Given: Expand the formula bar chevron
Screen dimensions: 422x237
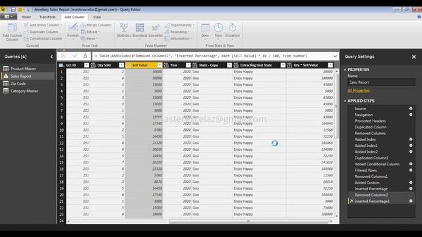Looking at the screenshot, I should (x=335, y=56).
